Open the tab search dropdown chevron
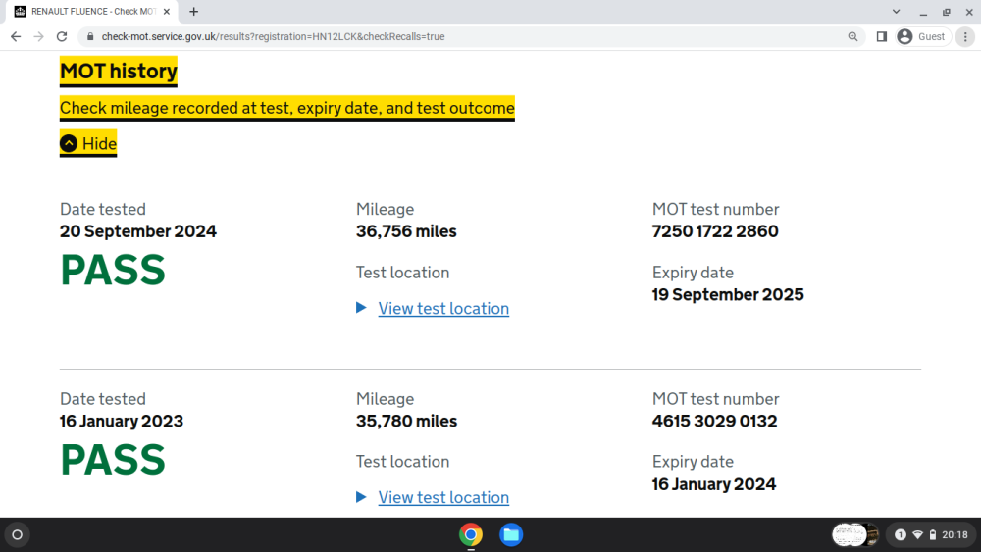Viewport: 981px width, 552px height. [x=896, y=11]
